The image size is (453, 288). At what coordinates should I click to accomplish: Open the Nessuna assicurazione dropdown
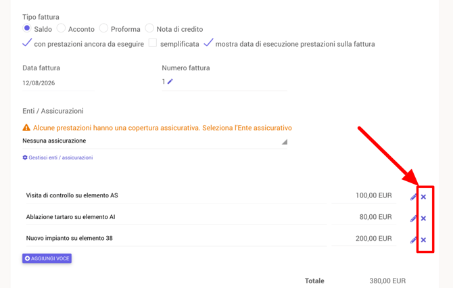[155, 141]
